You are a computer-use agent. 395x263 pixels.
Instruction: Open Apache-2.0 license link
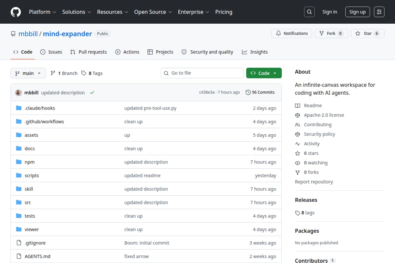coord(320,115)
